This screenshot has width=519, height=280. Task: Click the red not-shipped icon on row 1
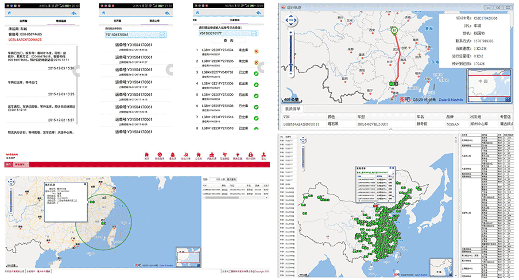[x=255, y=50]
